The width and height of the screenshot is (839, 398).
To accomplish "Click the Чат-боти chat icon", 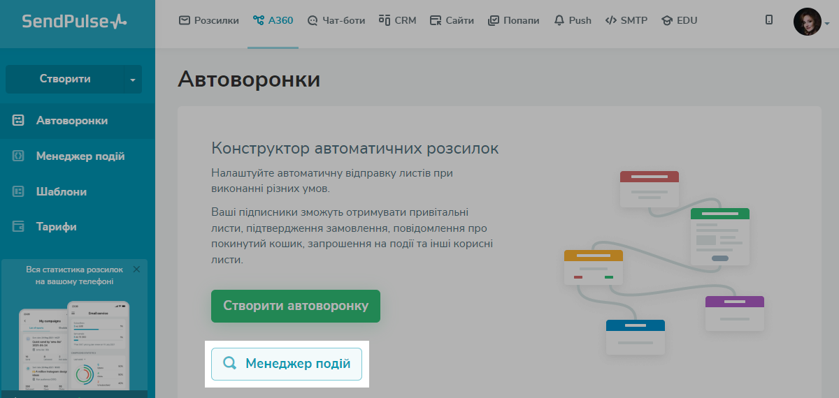I will 313,21.
